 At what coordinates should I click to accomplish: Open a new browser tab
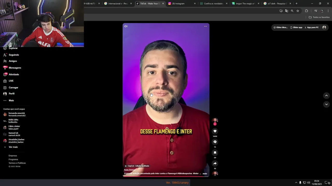(296, 4)
